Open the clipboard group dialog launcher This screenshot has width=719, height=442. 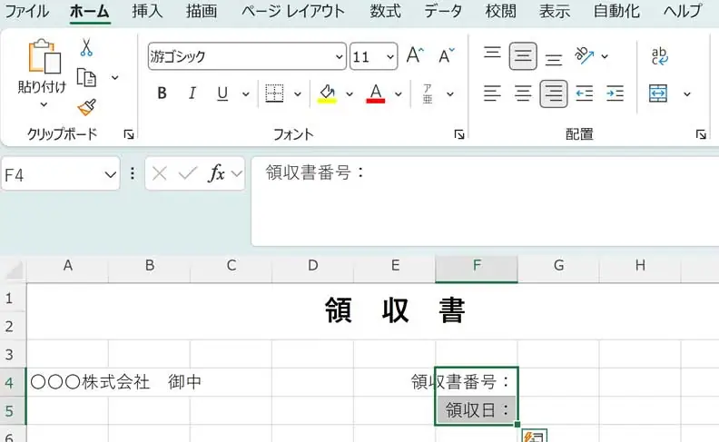[129, 134]
